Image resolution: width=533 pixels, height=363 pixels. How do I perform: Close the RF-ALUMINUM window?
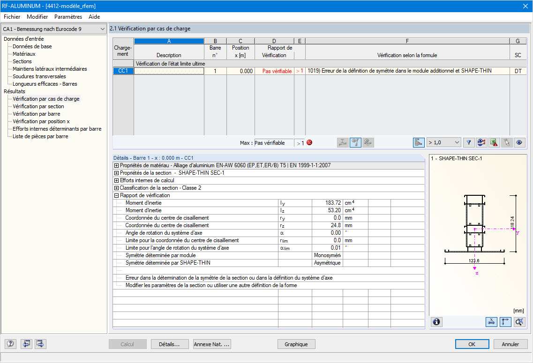click(x=525, y=6)
